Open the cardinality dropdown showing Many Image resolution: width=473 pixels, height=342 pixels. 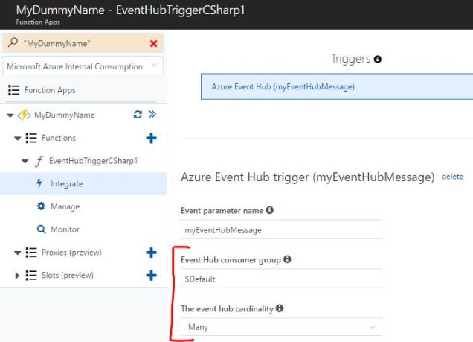click(281, 327)
